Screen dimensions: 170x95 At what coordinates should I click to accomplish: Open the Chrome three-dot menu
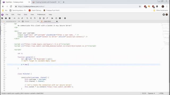point(167,6)
